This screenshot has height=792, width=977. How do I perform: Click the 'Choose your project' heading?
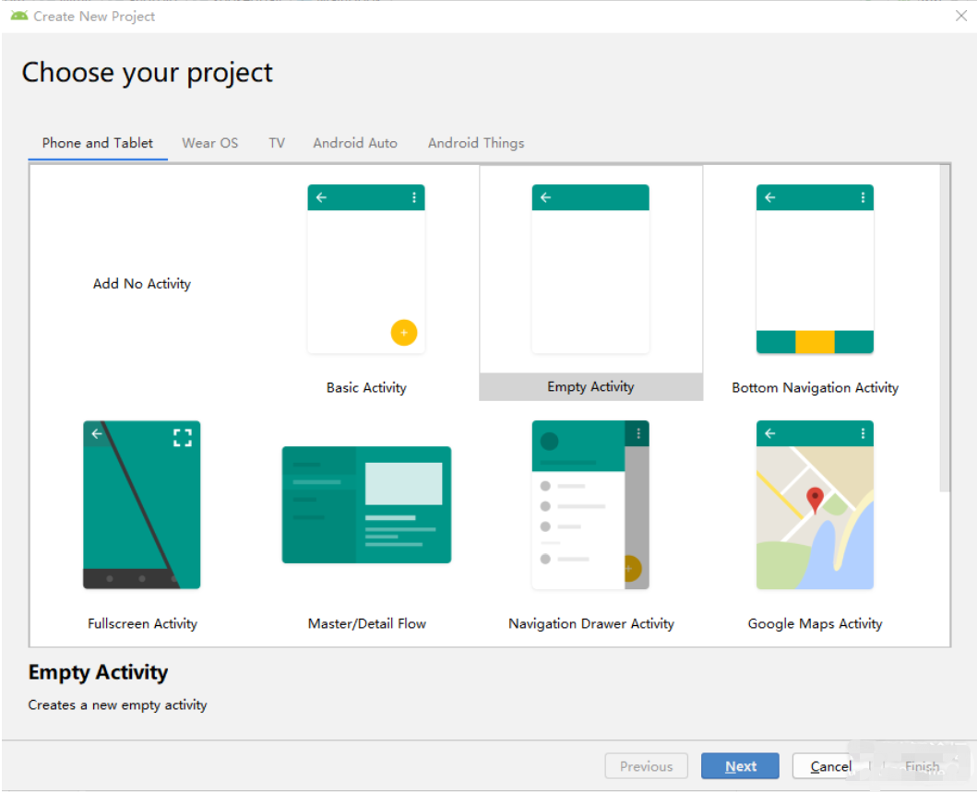(x=147, y=73)
